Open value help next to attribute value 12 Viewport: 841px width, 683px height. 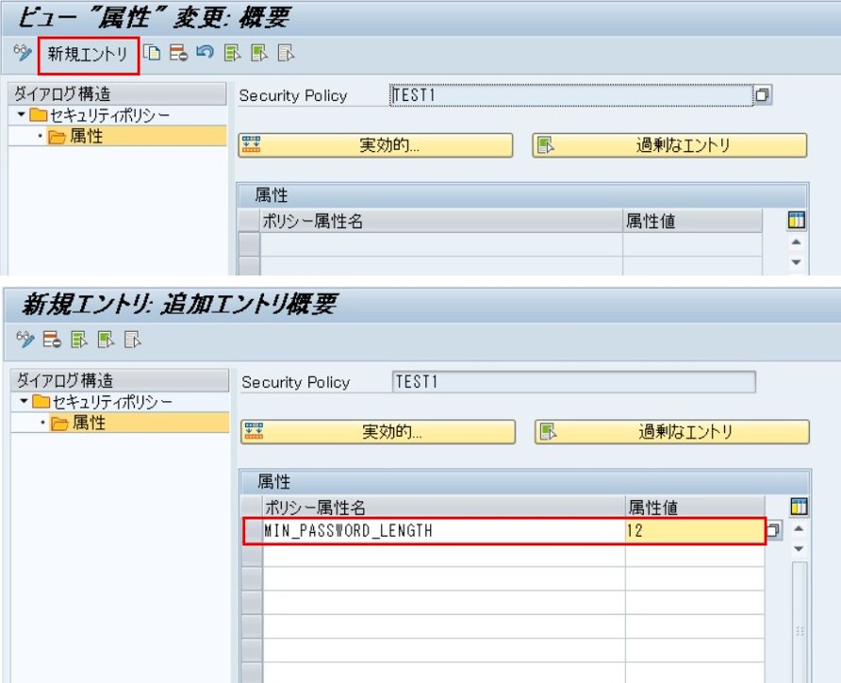(x=774, y=530)
